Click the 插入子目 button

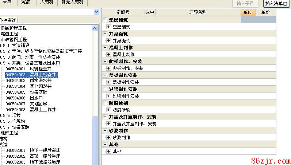(245, 4)
